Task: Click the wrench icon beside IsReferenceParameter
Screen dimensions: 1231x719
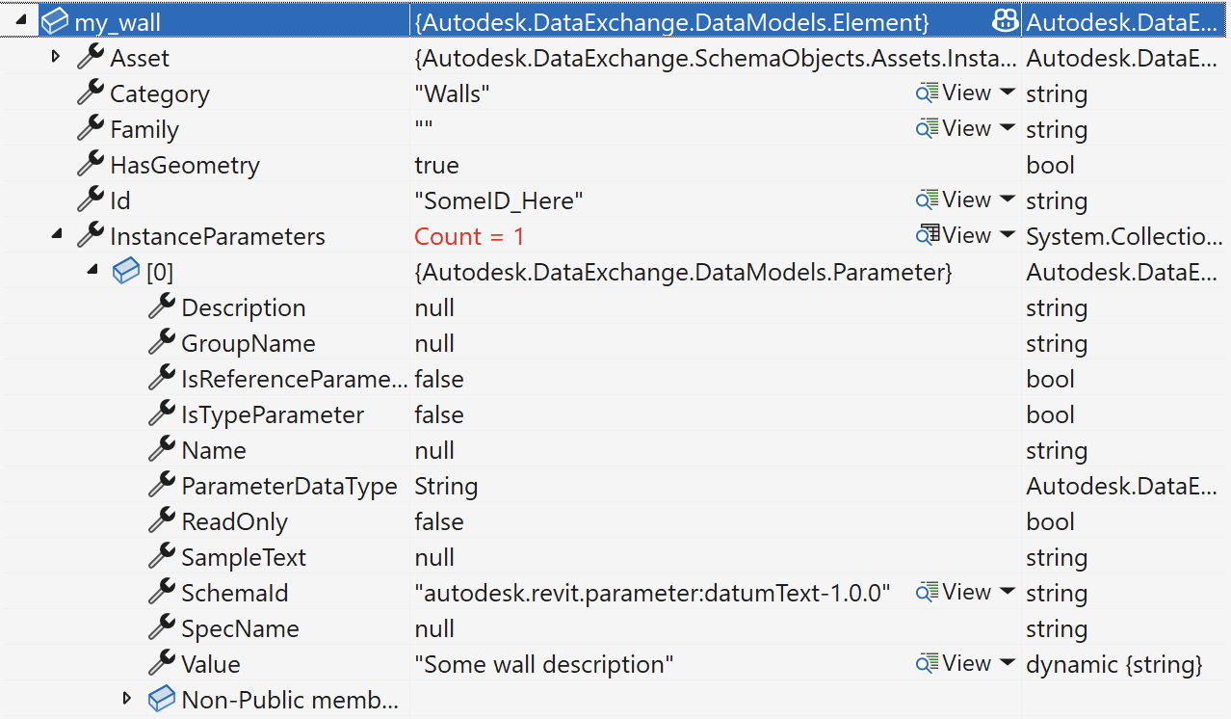Action: (x=162, y=377)
